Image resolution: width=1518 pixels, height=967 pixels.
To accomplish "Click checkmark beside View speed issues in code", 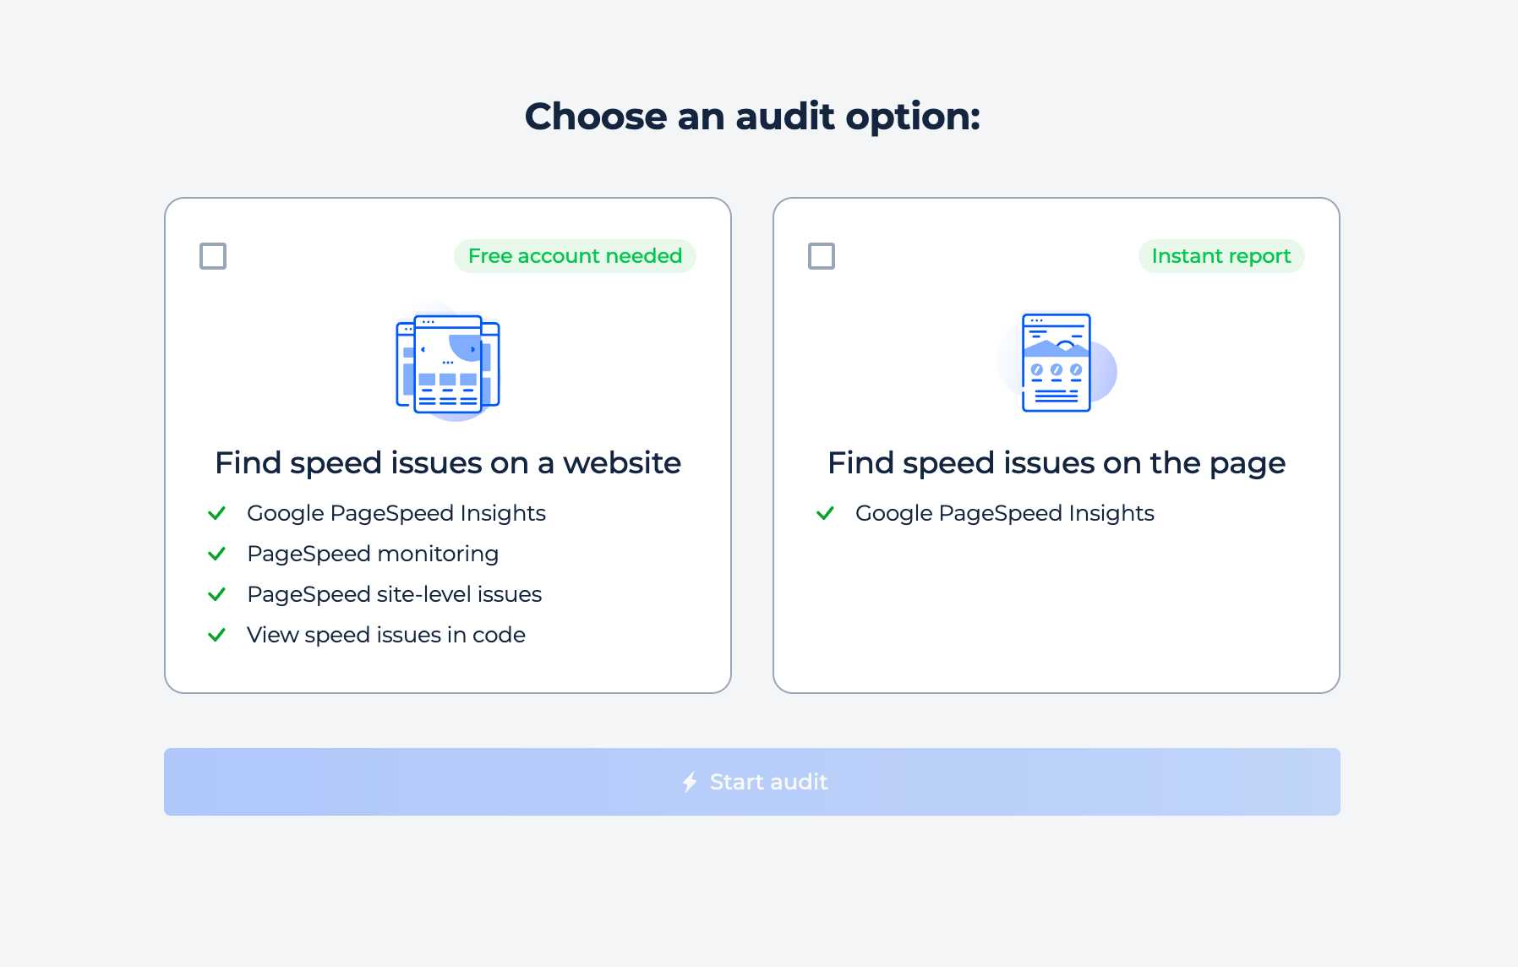I will click(217, 635).
